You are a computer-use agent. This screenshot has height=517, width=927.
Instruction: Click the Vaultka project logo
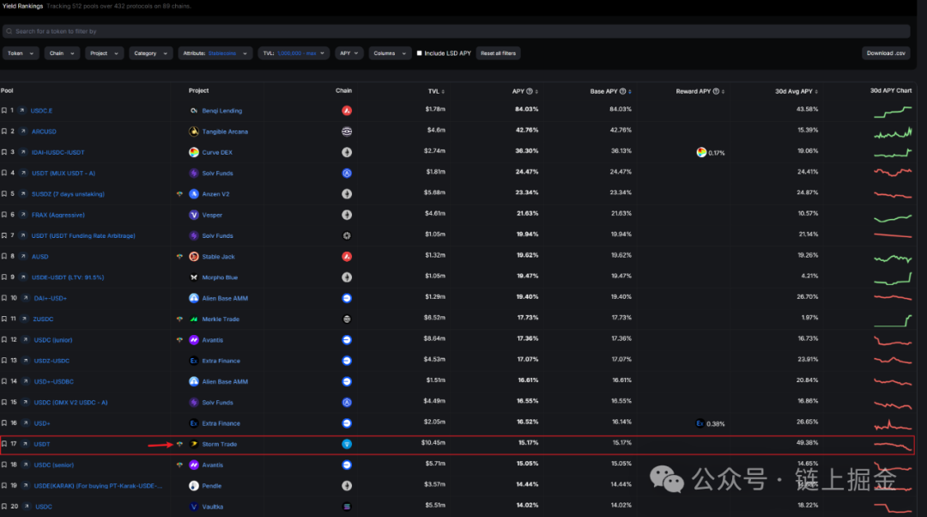click(x=193, y=507)
